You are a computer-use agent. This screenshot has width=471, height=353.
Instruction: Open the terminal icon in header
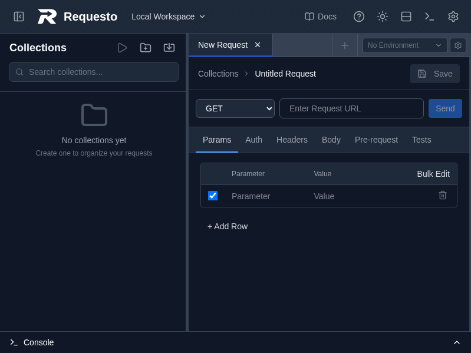(430, 17)
